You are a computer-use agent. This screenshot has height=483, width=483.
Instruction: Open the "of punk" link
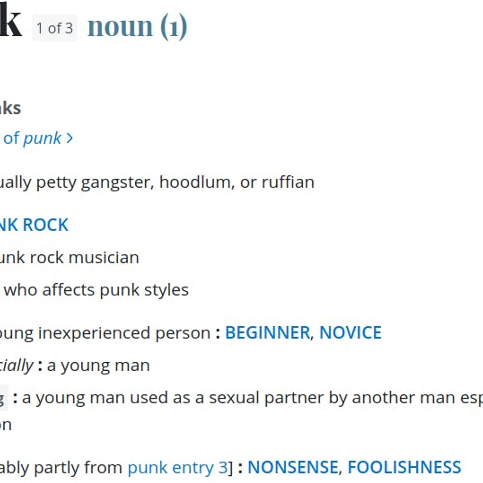point(32,138)
